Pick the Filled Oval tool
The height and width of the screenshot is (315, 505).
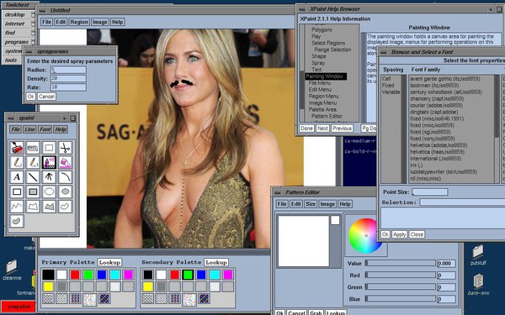(65, 192)
